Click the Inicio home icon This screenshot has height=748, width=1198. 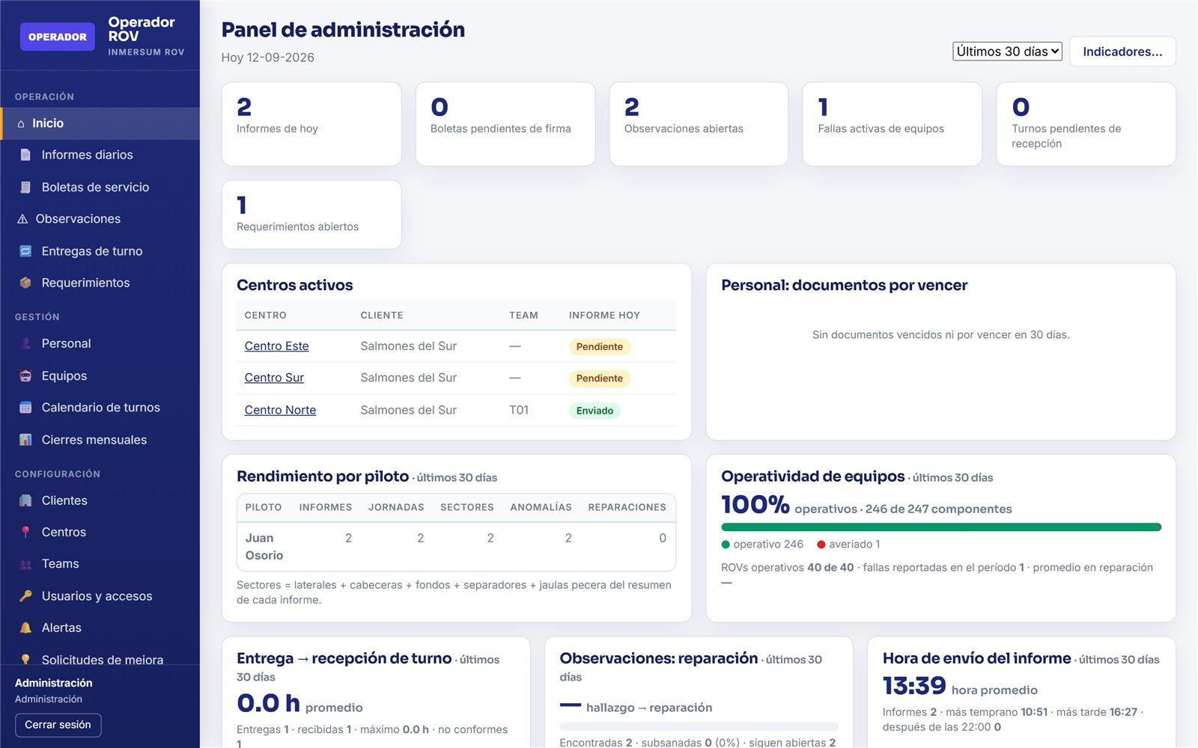tap(21, 123)
